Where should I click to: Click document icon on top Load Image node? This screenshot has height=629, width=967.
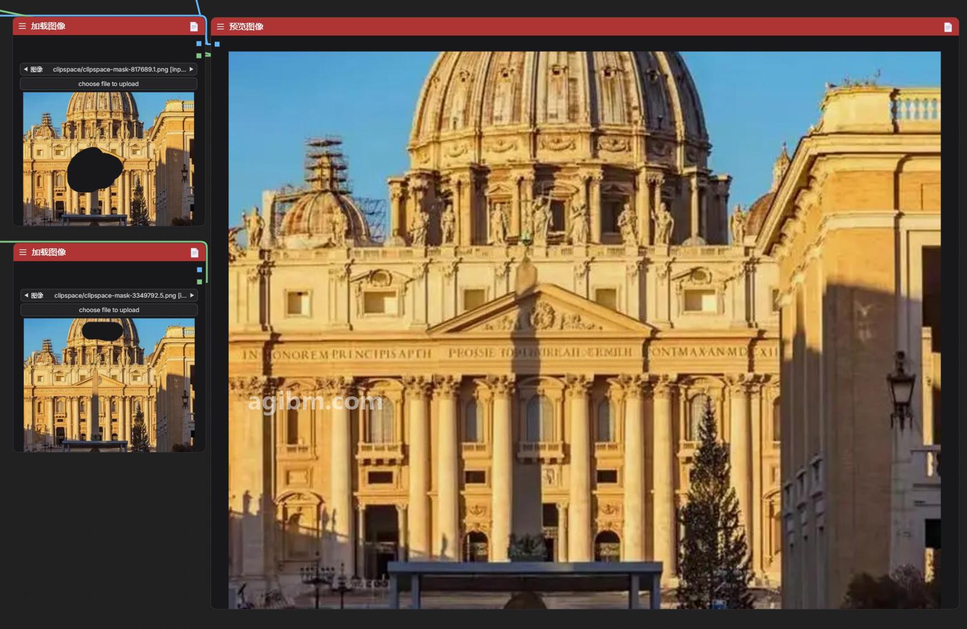click(194, 26)
